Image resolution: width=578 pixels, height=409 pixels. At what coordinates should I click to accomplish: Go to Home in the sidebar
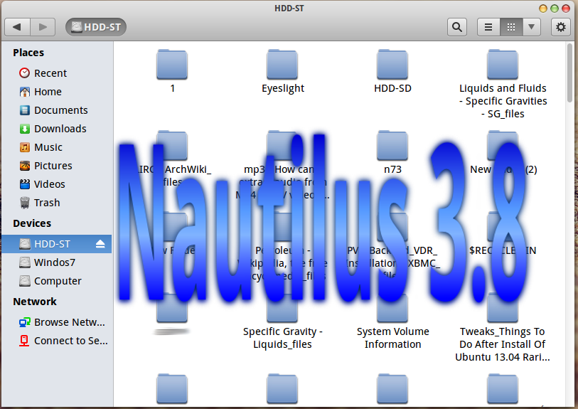(x=57, y=92)
